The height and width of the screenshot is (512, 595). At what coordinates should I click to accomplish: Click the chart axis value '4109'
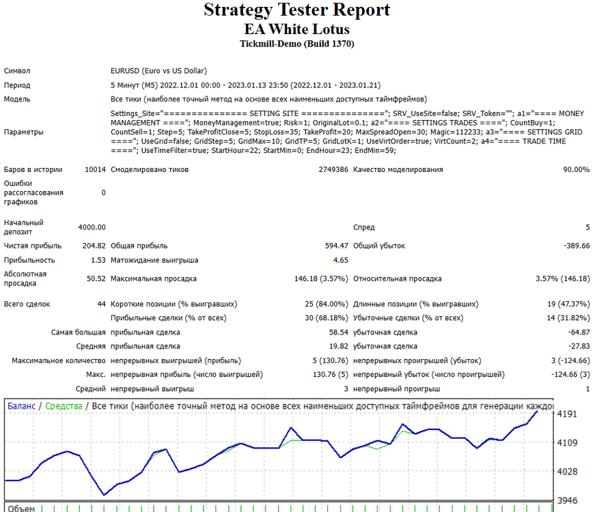(567, 443)
